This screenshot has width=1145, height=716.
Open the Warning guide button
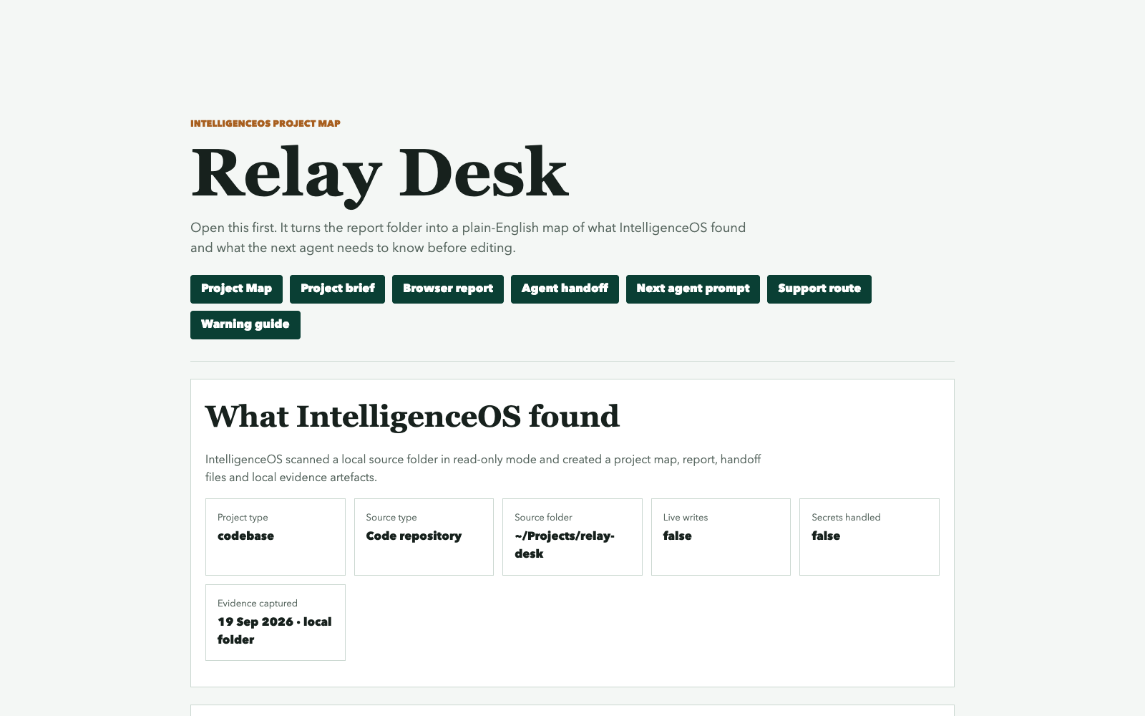click(245, 325)
